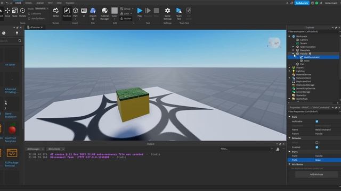
Task: Open the Recent clock tab in Toolbox
Action: click(x=4, y=33)
